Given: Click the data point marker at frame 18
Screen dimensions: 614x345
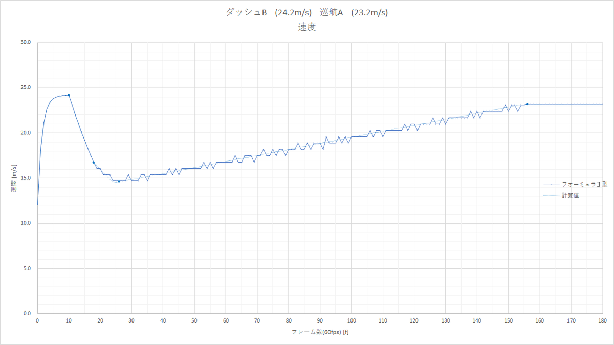Looking at the screenshot, I should [94, 163].
